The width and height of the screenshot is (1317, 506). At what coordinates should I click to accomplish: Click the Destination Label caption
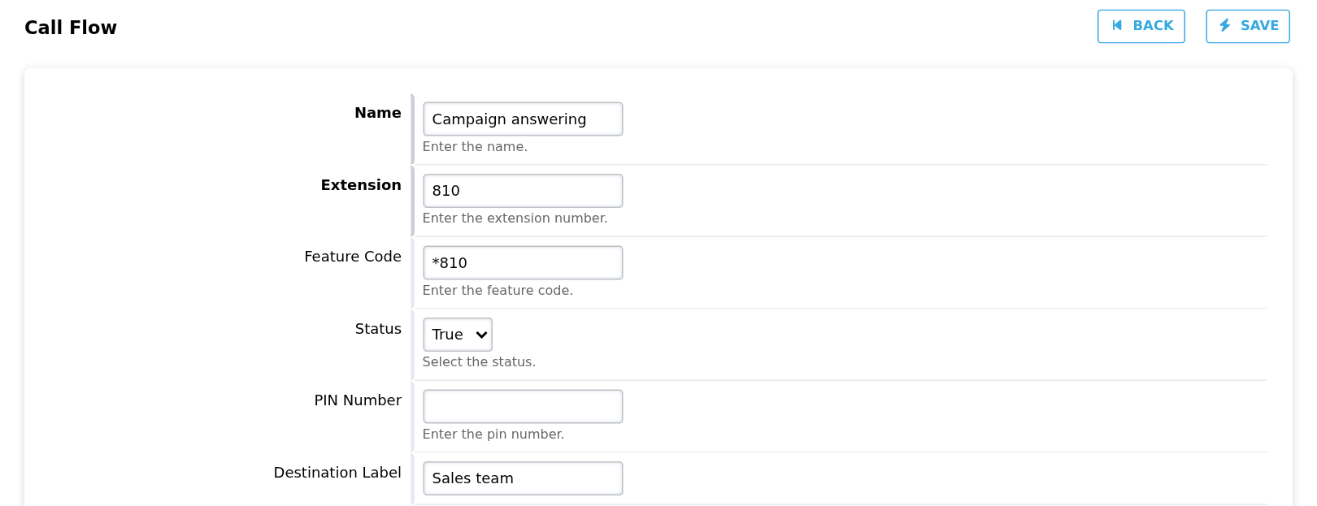pos(337,473)
